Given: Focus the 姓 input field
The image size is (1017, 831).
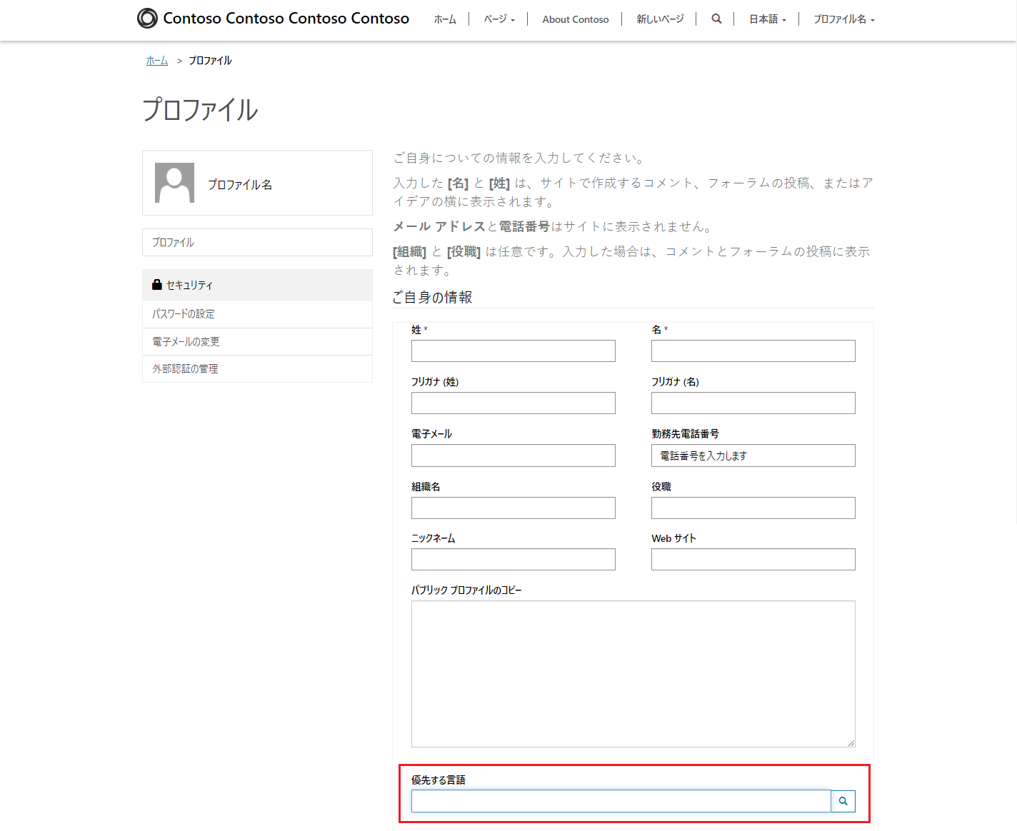Looking at the screenshot, I should tap(513, 351).
